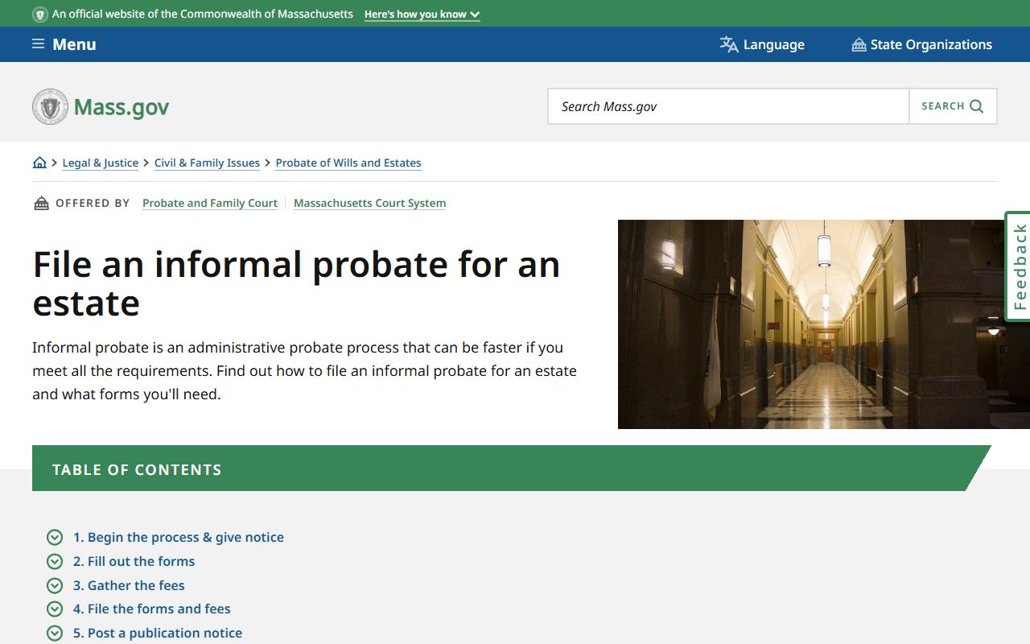Open the Language menu
The image size is (1030, 644).
762,44
